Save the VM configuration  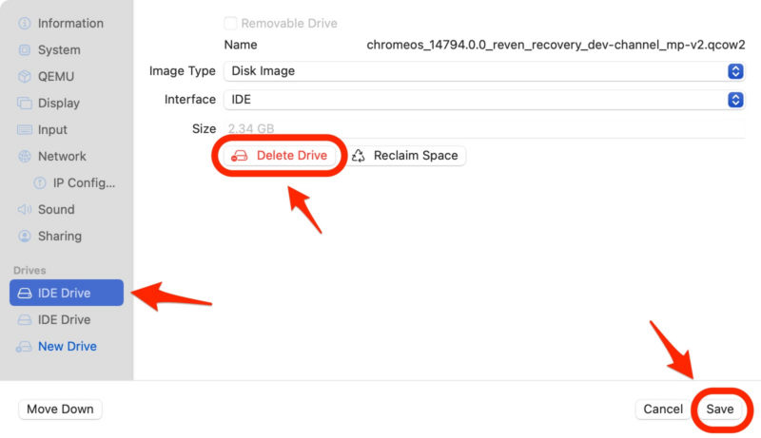[720, 409]
